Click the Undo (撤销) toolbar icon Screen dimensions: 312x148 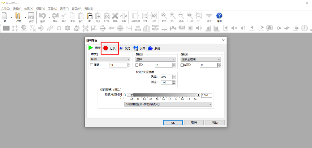pyautogui.click(x=42, y=16)
